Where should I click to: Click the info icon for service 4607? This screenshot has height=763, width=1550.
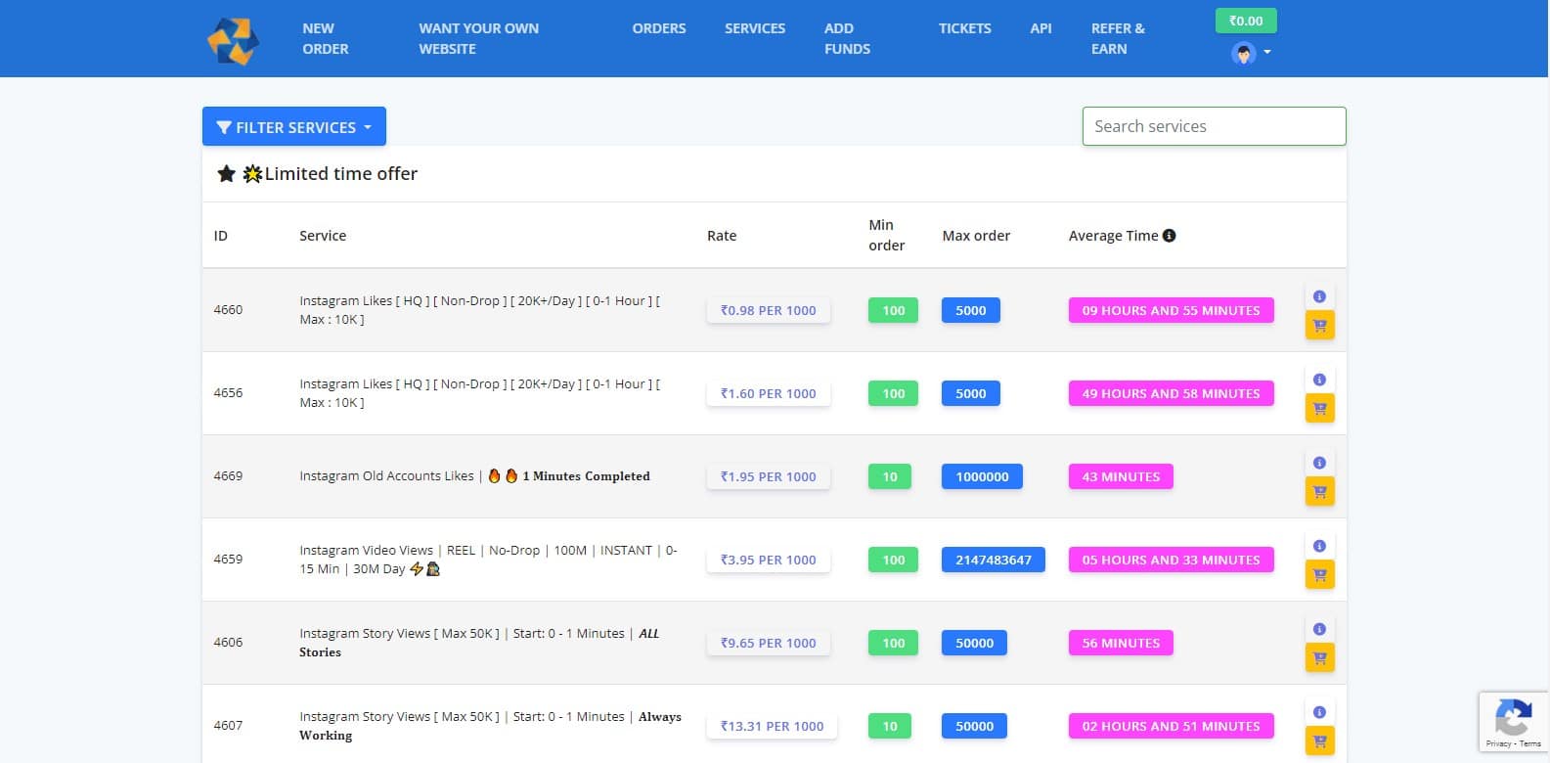(1319, 712)
